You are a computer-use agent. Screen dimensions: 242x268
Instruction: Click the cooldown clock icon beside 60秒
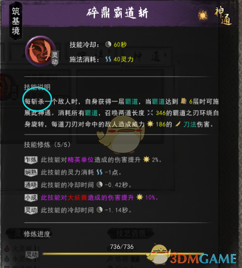click(x=108, y=44)
